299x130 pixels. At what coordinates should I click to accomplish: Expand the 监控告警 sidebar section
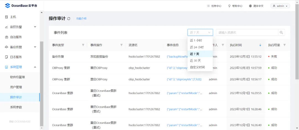35,27
